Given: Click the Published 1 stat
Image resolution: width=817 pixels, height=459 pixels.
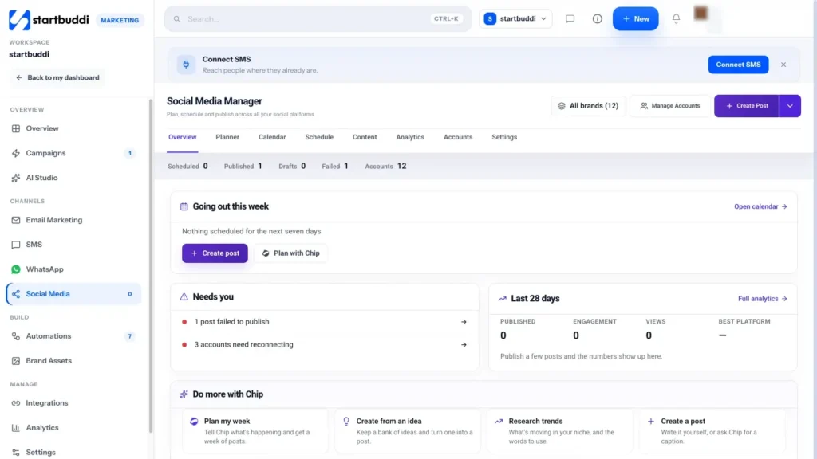Looking at the screenshot, I should tap(243, 167).
